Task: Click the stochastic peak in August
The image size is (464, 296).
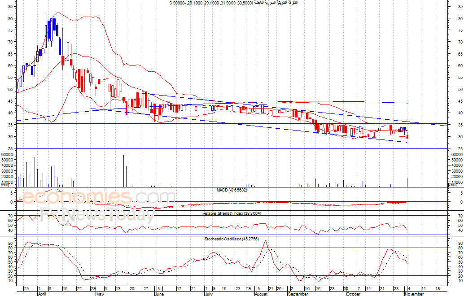Action: tap(265, 241)
